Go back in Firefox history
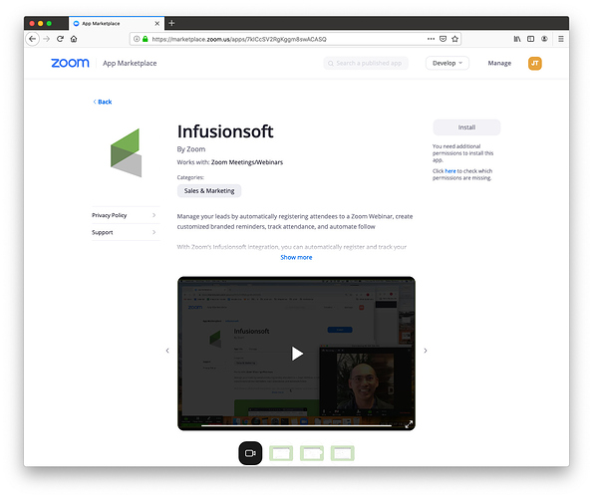This screenshot has height=498, width=593. 33,39
